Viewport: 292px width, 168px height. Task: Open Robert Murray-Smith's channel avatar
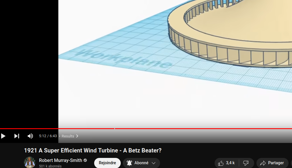click(x=29, y=162)
